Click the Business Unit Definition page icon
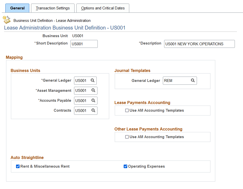 coord(7,19)
